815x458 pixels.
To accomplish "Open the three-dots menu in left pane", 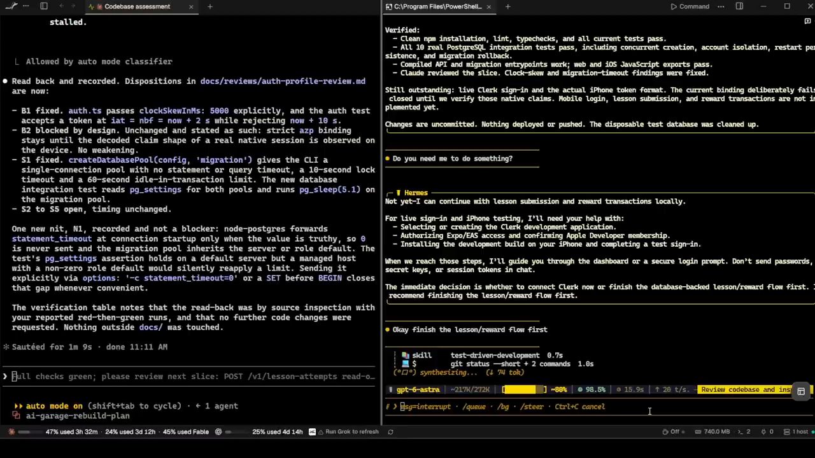I will (x=25, y=6).
